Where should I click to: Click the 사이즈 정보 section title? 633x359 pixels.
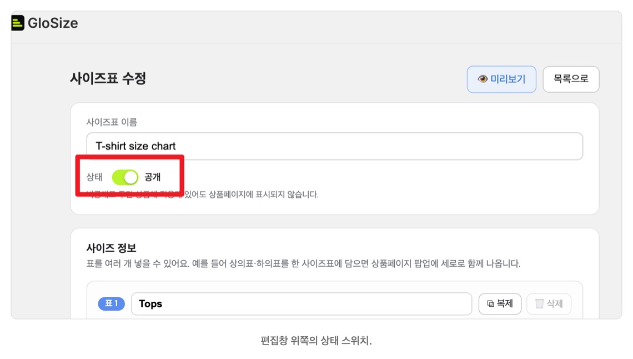(112, 247)
